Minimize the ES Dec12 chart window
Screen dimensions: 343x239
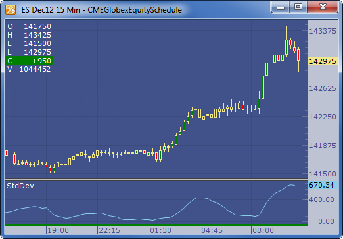[281, 7]
